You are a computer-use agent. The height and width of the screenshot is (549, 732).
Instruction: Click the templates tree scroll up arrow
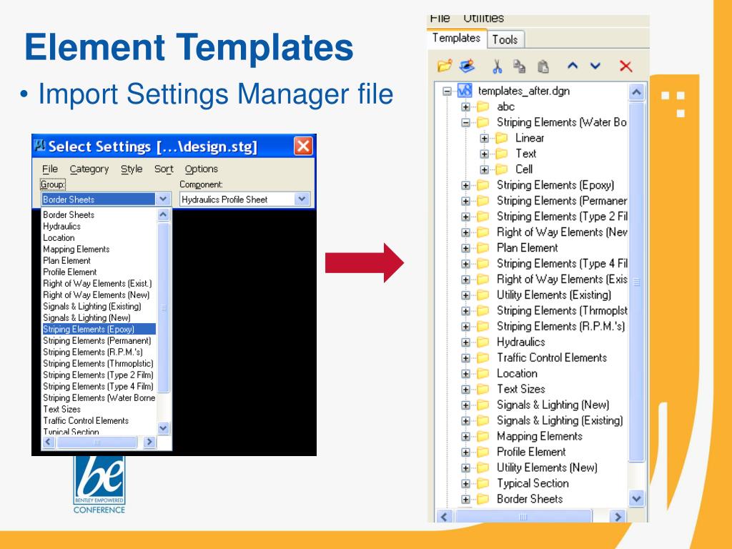[x=637, y=92]
